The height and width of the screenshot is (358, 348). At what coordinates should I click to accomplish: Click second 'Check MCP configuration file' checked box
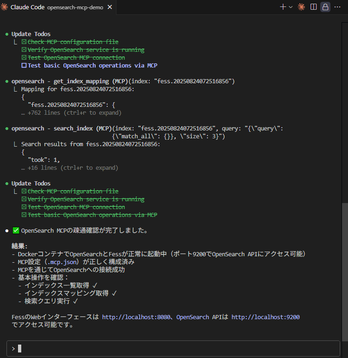click(24, 191)
